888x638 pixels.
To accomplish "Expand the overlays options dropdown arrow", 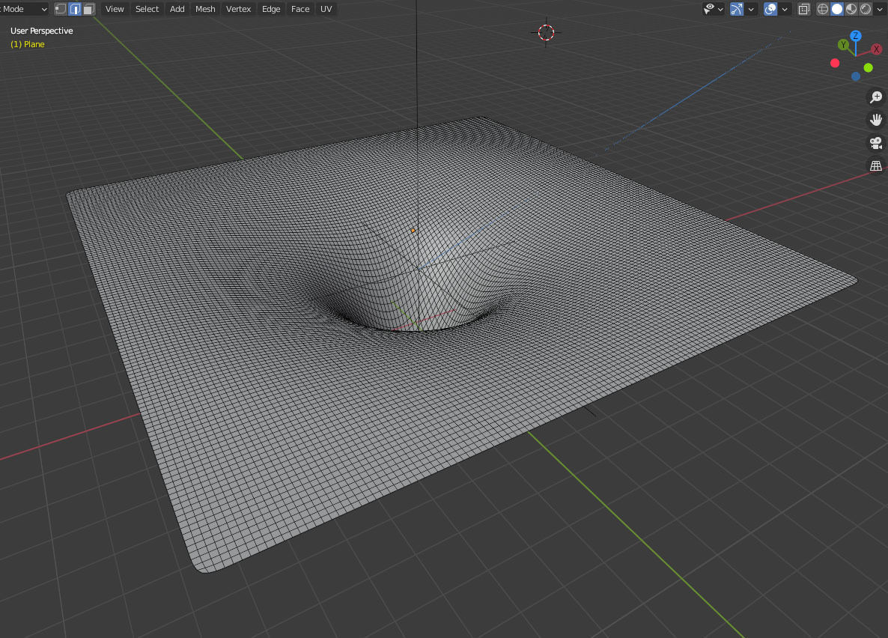I will pyautogui.click(x=785, y=9).
